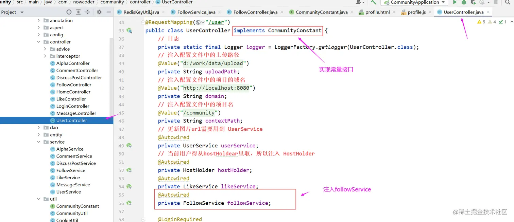Viewport: 514px width, 222px height.
Task: Select DiscussPostService in project tree
Action: click(x=76, y=163)
